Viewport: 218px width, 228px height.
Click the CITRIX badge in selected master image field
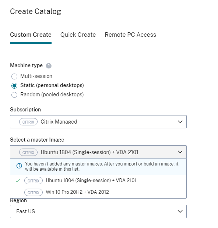(x=28, y=152)
